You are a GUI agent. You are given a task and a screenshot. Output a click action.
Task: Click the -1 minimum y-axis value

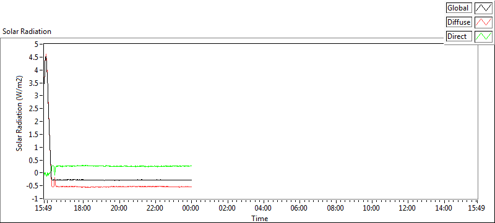click(35, 199)
